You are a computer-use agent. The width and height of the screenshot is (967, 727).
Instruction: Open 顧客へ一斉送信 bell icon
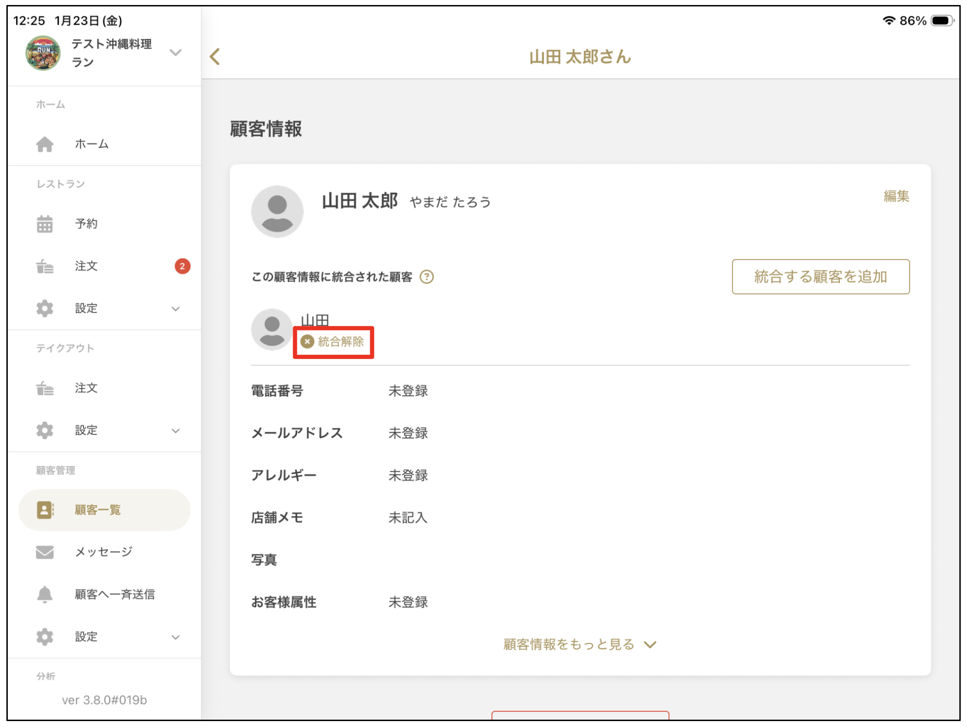(44, 594)
